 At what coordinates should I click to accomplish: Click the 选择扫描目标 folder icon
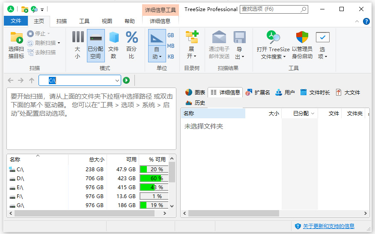[16, 38]
